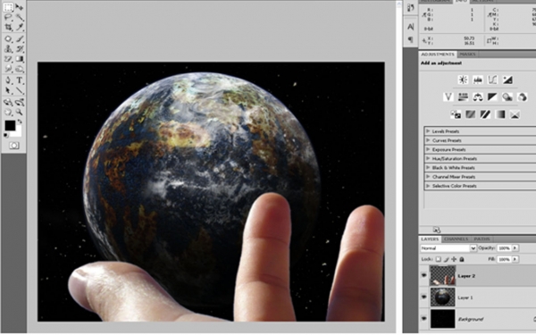Expand Selective Color Presets
This screenshot has height=335, width=536.
pos(428,186)
